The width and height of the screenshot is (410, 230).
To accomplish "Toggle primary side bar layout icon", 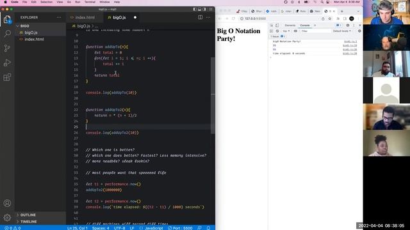I will point(195,9).
